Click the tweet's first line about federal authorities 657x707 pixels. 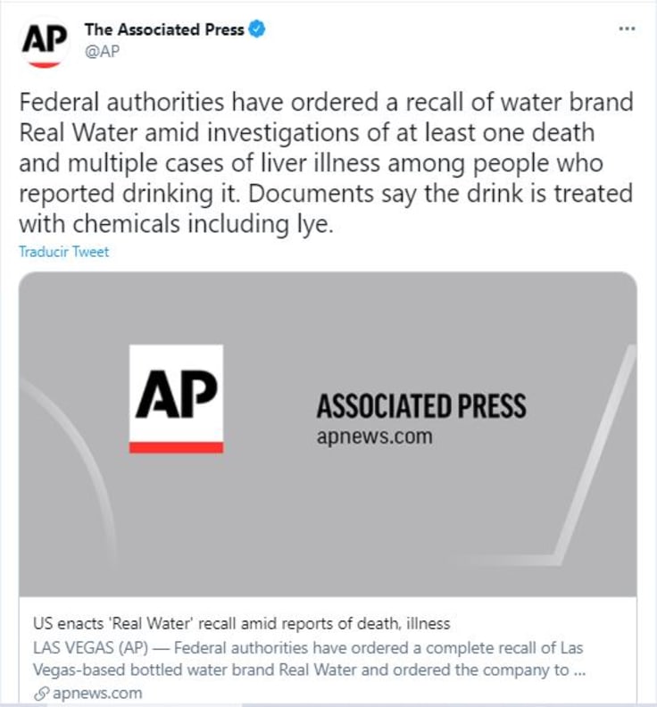click(326, 102)
